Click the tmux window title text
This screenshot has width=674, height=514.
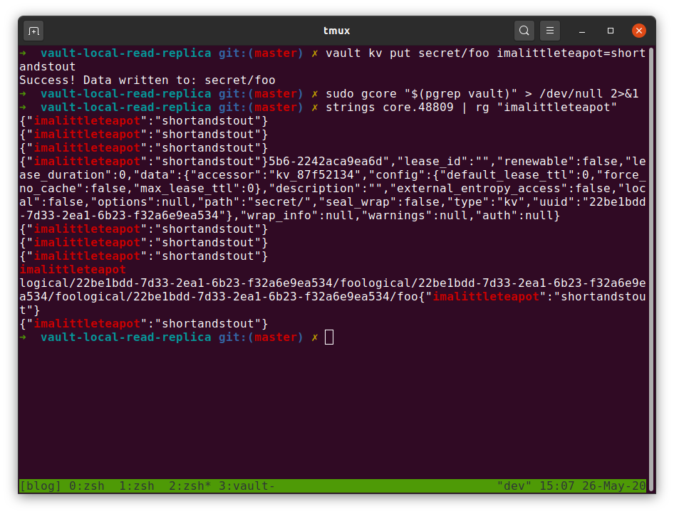tap(336, 31)
